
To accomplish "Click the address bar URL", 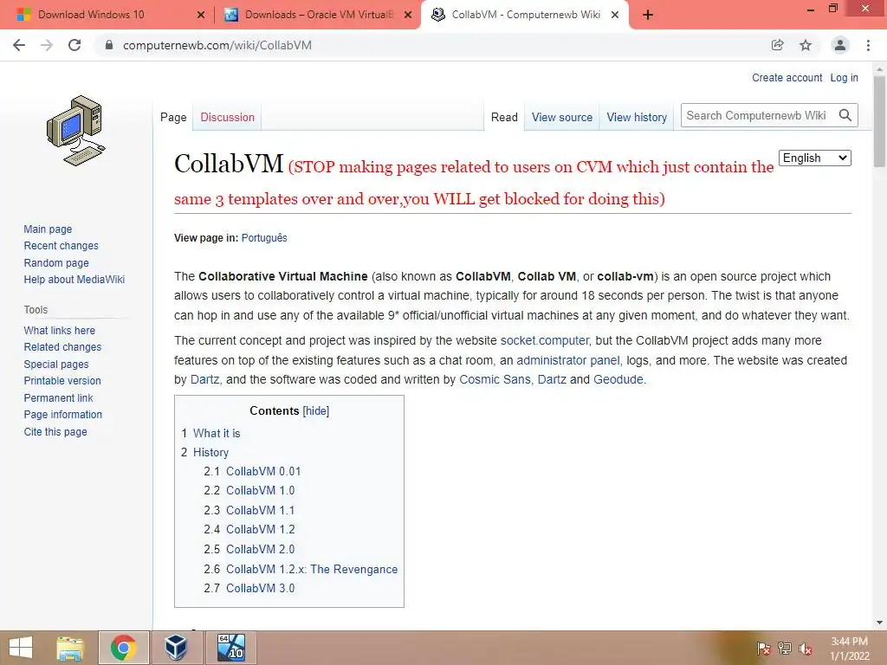I will (217, 45).
